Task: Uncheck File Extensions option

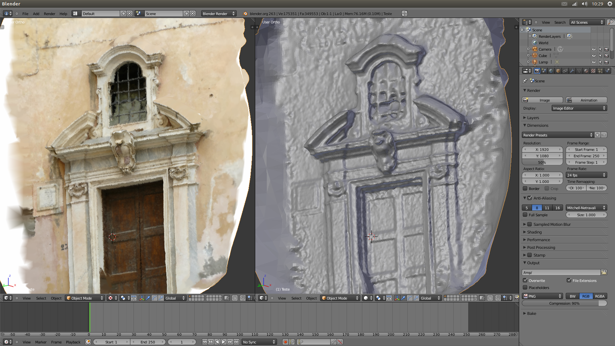Action: click(569, 280)
